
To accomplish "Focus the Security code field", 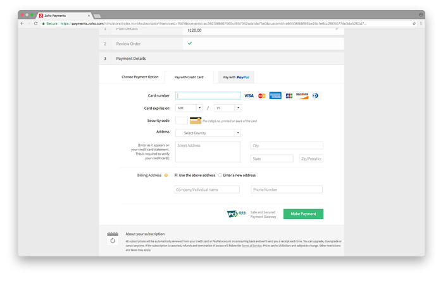I will pyautogui.click(x=182, y=121).
